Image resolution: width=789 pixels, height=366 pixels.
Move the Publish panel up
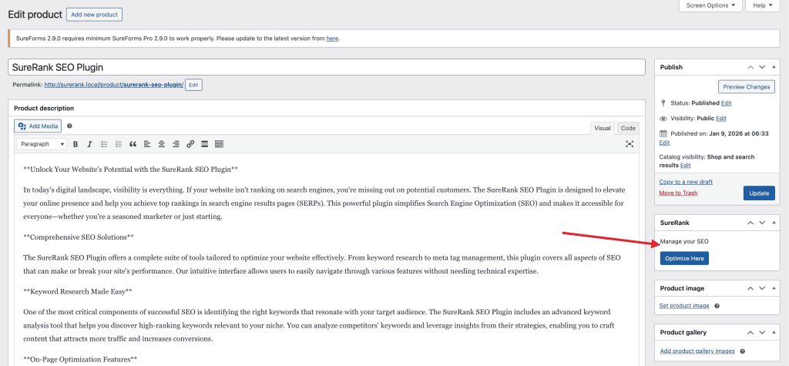coord(750,67)
